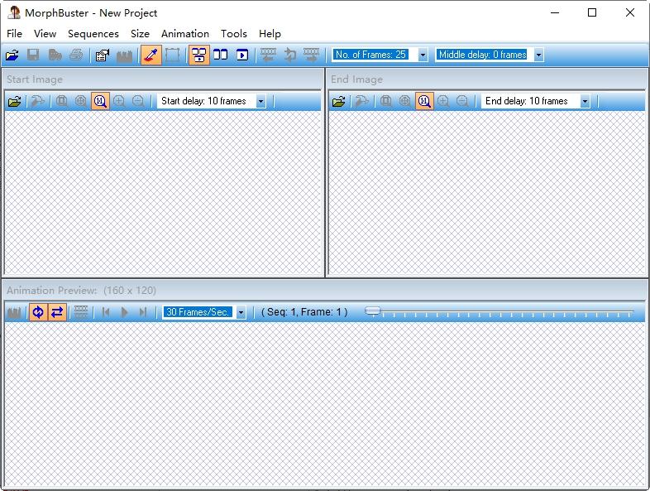Open project properties icon with camera
The height and width of the screenshot is (491, 650).
(103, 55)
